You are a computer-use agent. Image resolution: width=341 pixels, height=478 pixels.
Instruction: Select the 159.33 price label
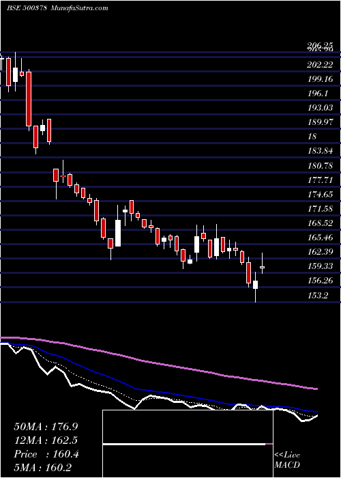[321, 266]
